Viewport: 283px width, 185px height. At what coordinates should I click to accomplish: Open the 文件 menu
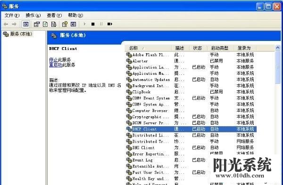pyautogui.click(x=12, y=16)
